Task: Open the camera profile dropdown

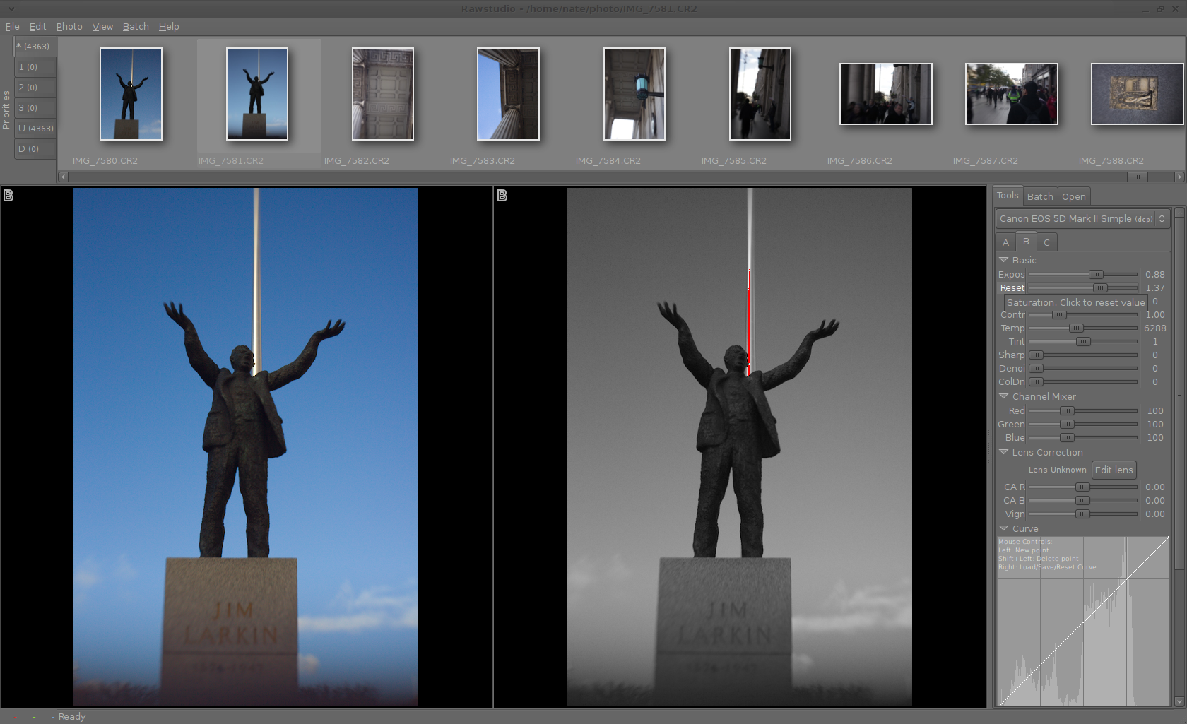Action: point(1082,219)
